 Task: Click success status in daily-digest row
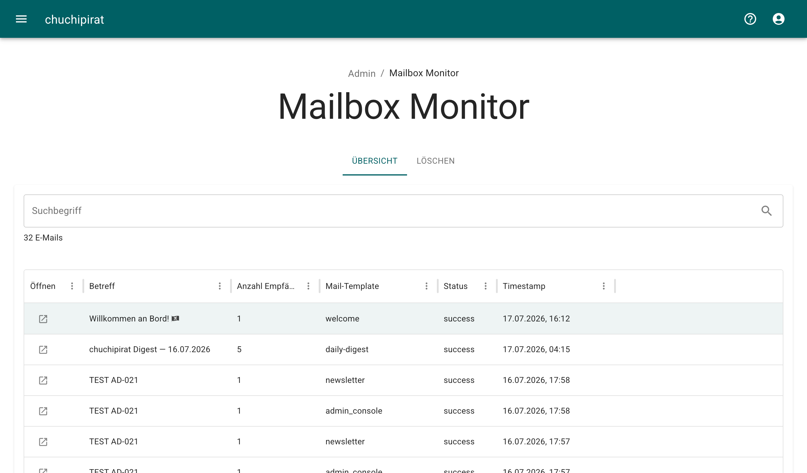459,350
